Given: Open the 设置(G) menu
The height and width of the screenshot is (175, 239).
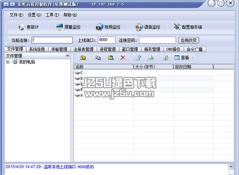Looking at the screenshot, I should coord(34,15).
